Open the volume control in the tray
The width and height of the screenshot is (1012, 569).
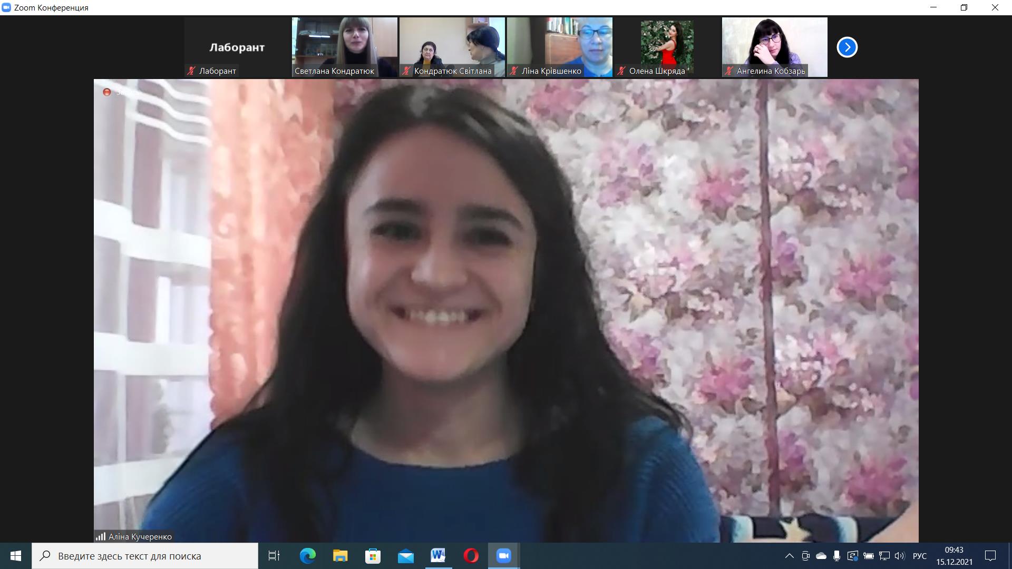[900, 556]
